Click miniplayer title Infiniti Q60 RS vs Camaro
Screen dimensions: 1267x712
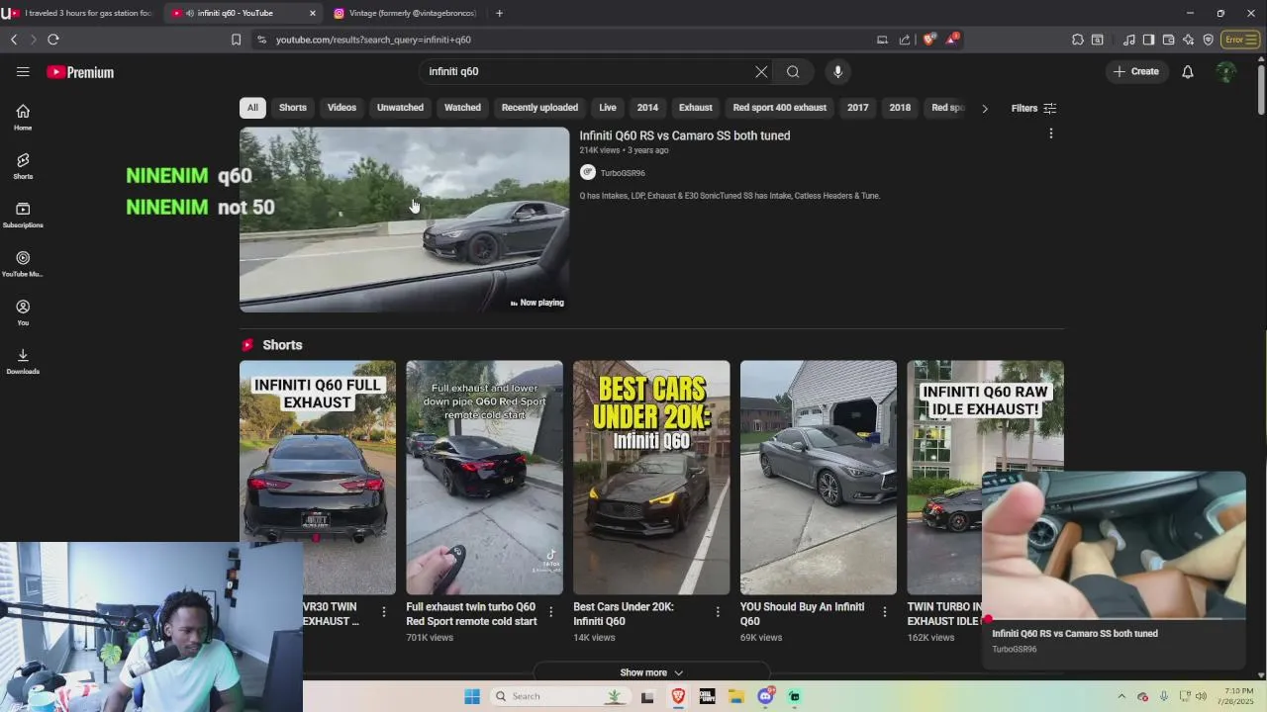1075,634
